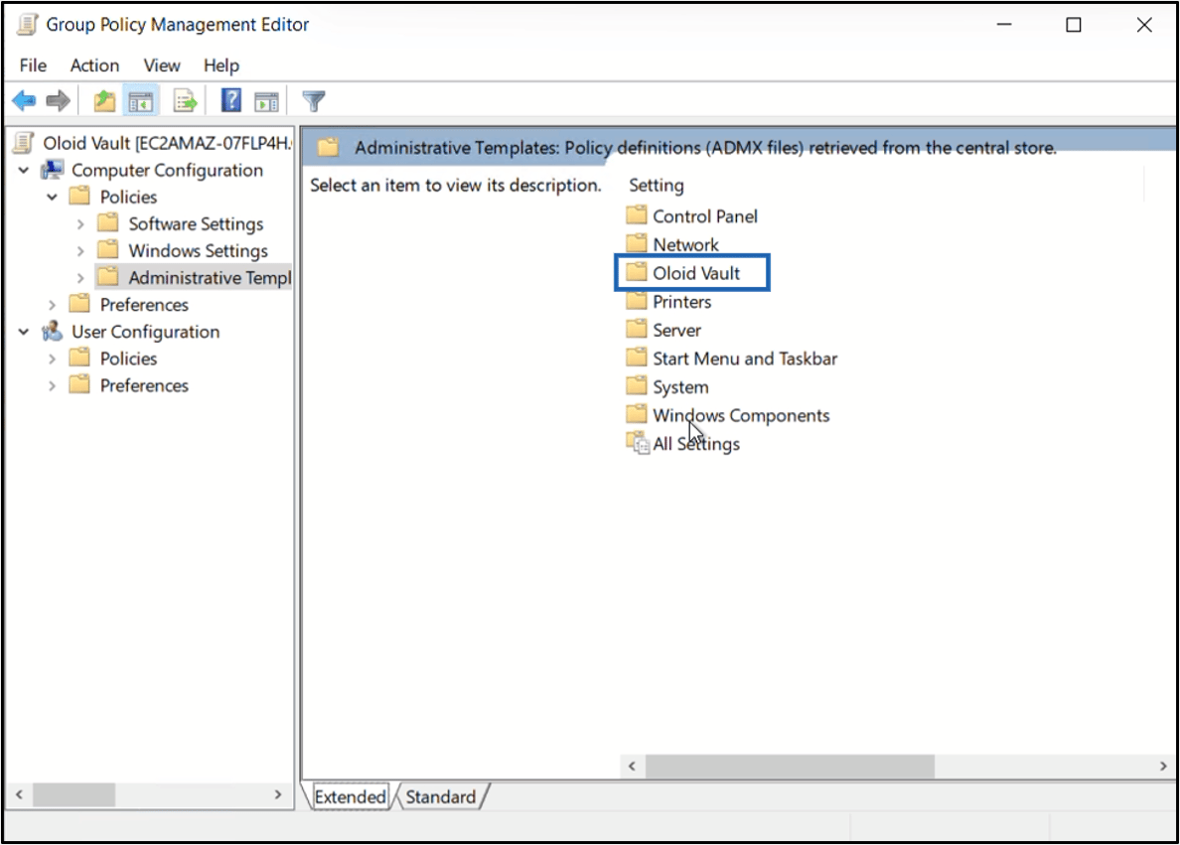The height and width of the screenshot is (845, 1180).
Task: Click the User Configuration user icon
Action: click(52, 331)
